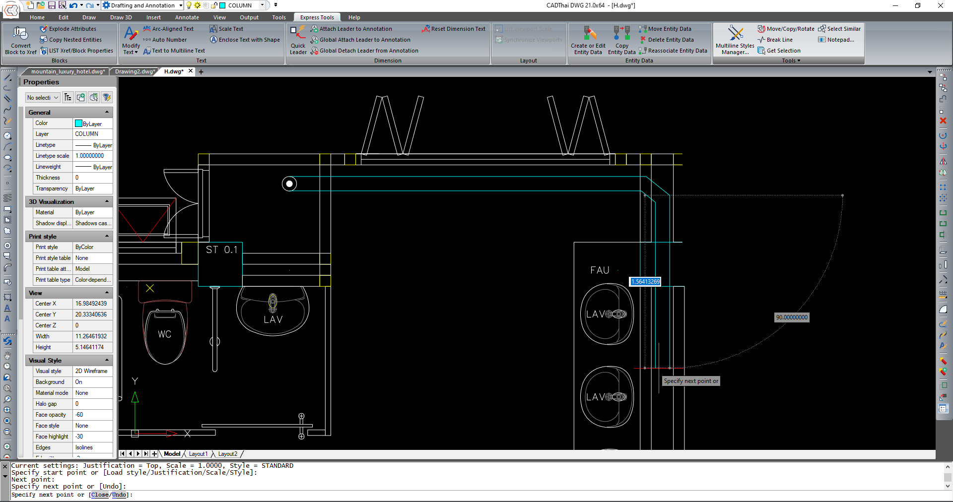Collapse the Visual Style section
This screenshot has width=953, height=502.
[107, 360]
